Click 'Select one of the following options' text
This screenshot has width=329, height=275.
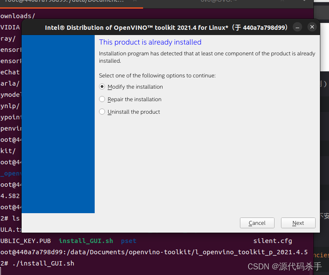point(157,76)
